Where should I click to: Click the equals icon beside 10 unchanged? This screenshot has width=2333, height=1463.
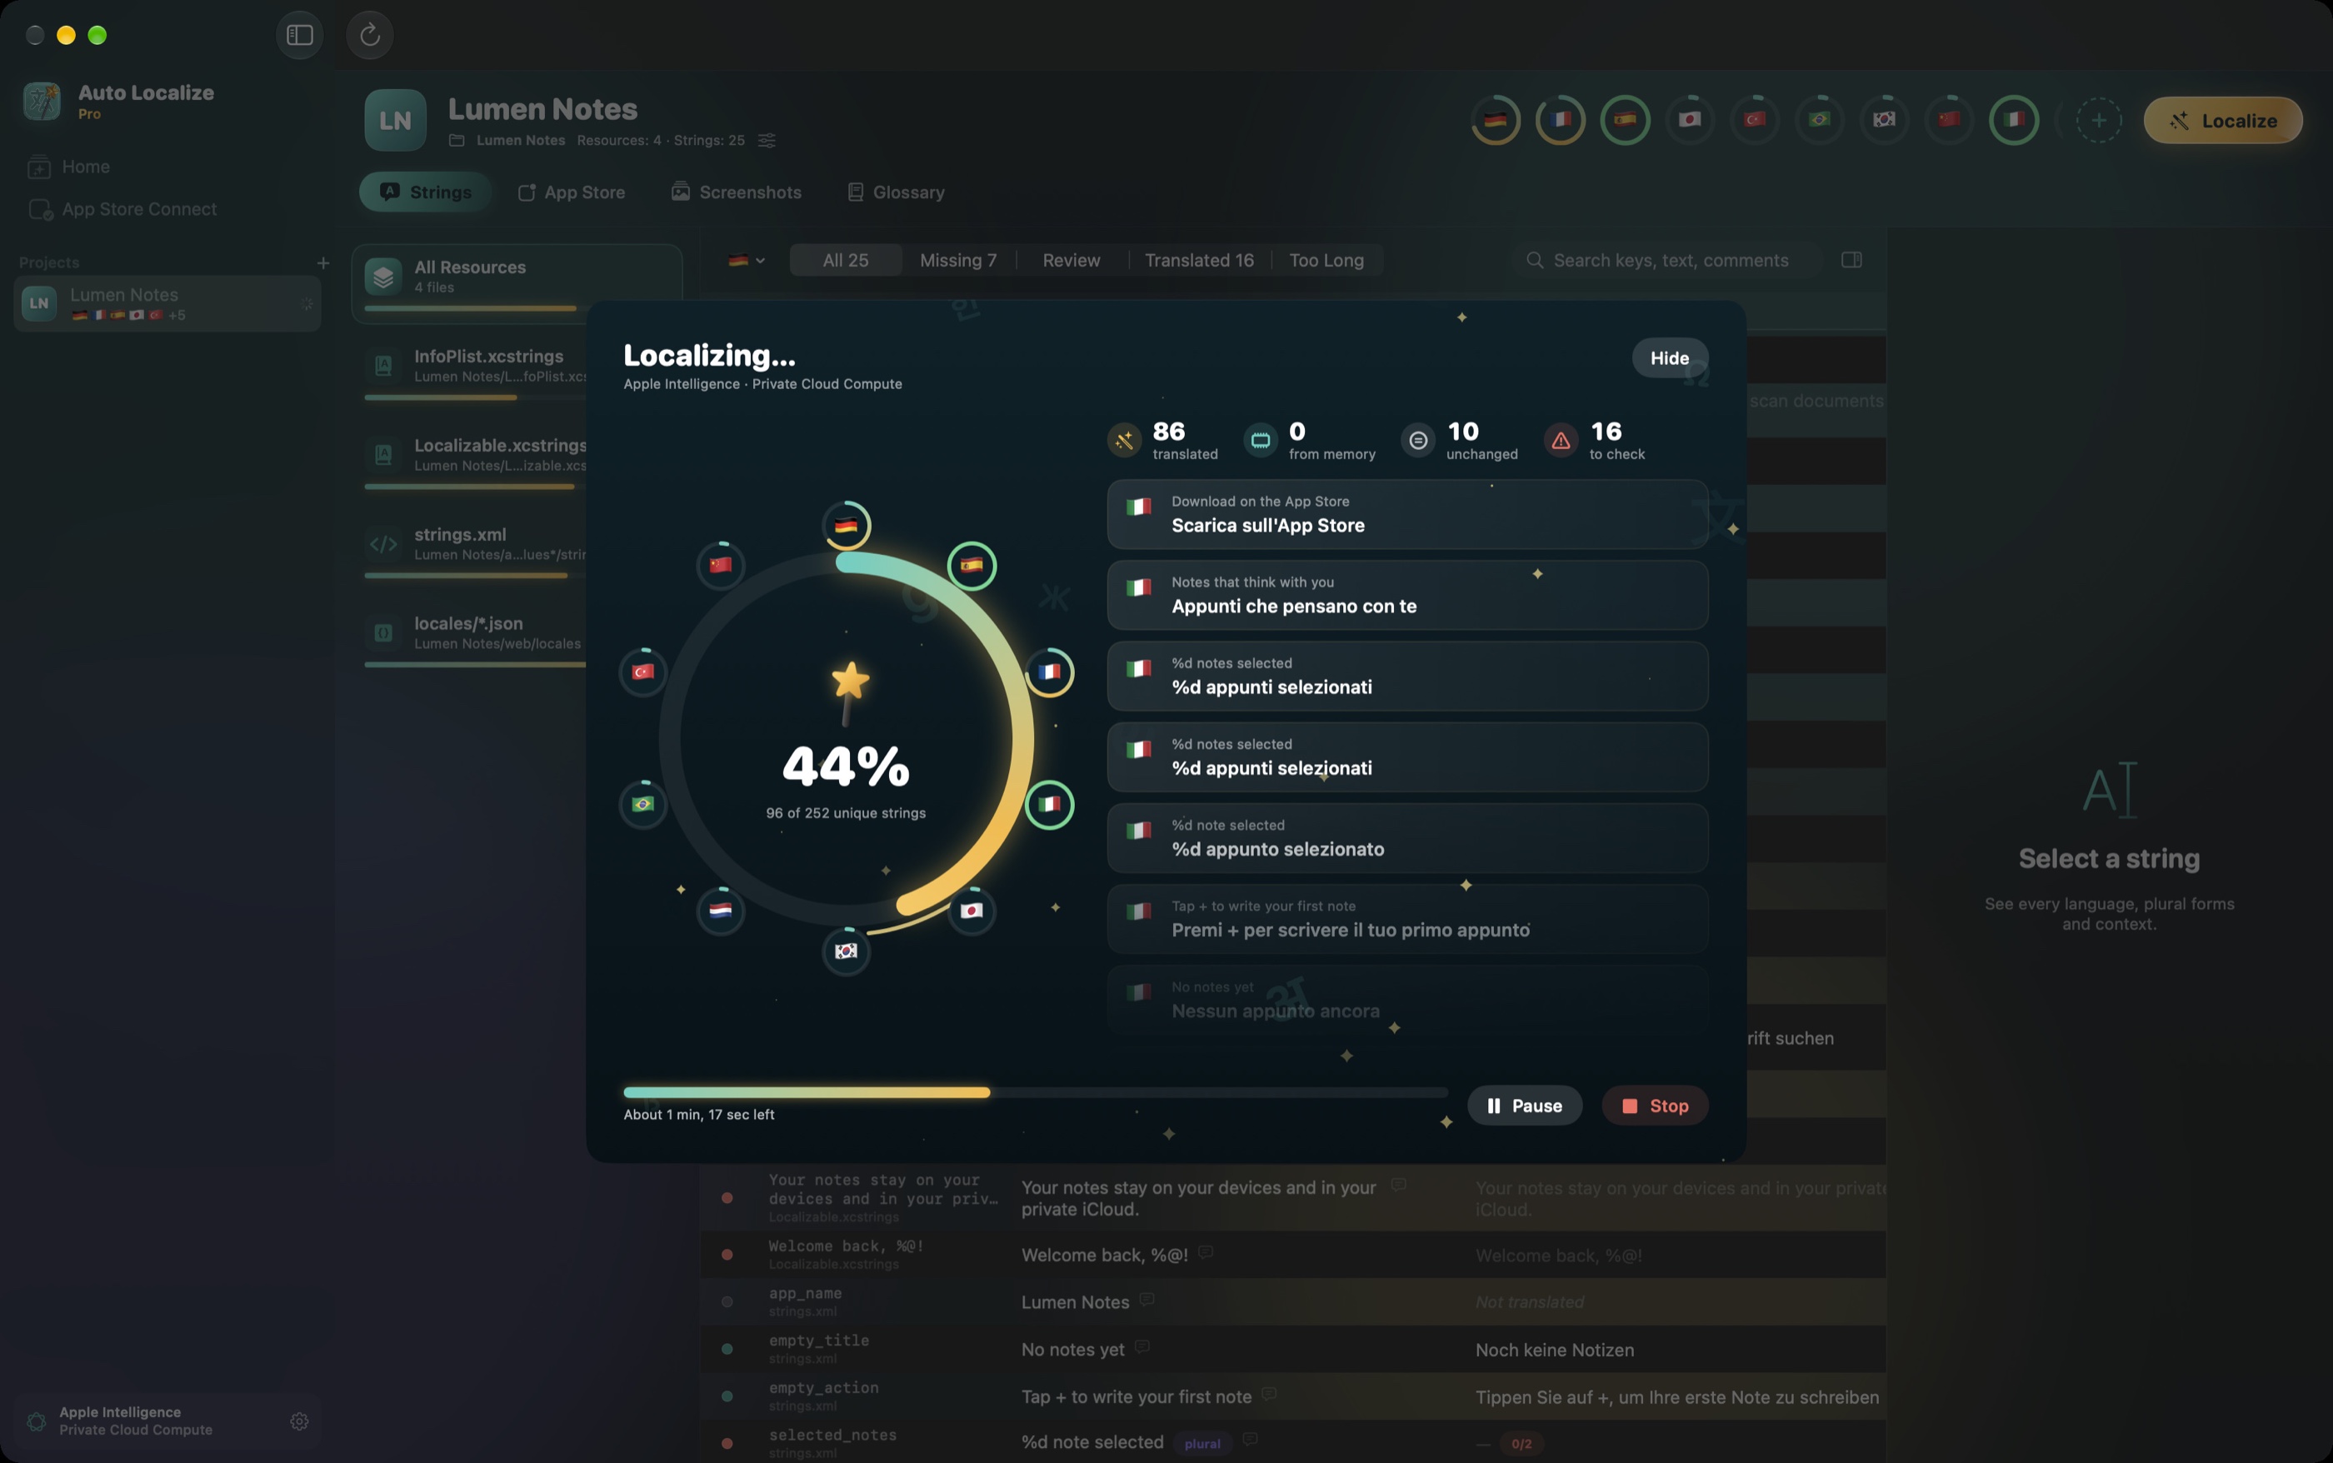coord(1417,440)
